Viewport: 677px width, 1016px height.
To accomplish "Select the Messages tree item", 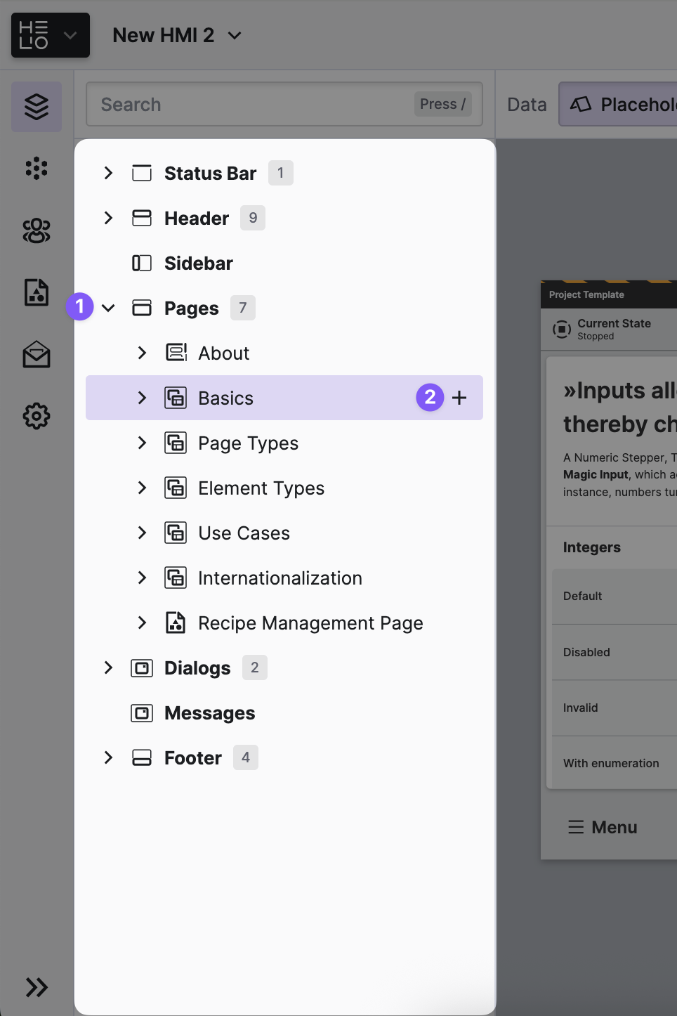I will [209, 713].
